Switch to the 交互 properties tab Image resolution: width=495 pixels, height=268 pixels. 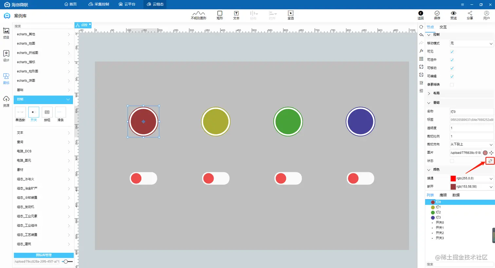pyautogui.click(x=443, y=27)
